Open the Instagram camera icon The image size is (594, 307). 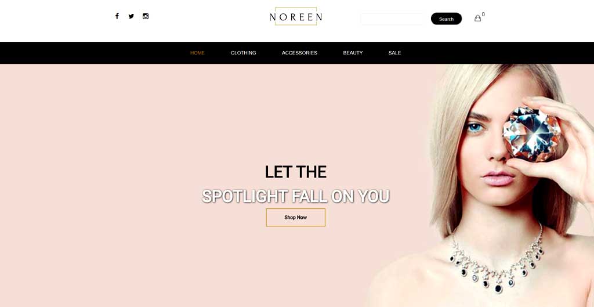click(146, 16)
